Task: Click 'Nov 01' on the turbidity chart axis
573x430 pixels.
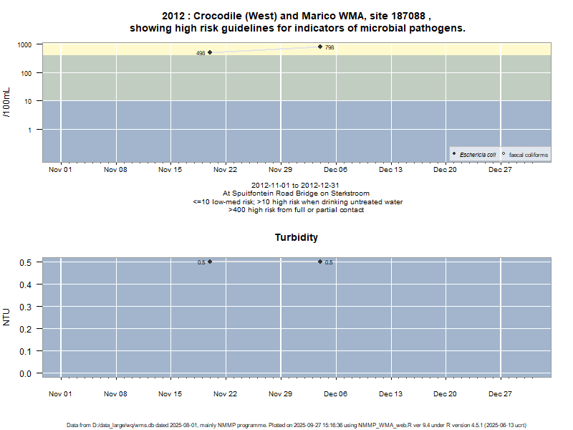Action: [60, 393]
